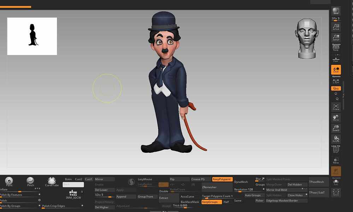Adjust the SDiv 5 slider
Viewport: 353px width, 212px height.
(x=105, y=195)
